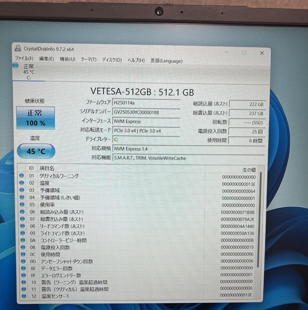Click the CrystalDiskInfo icon in the title bar

tap(18, 48)
